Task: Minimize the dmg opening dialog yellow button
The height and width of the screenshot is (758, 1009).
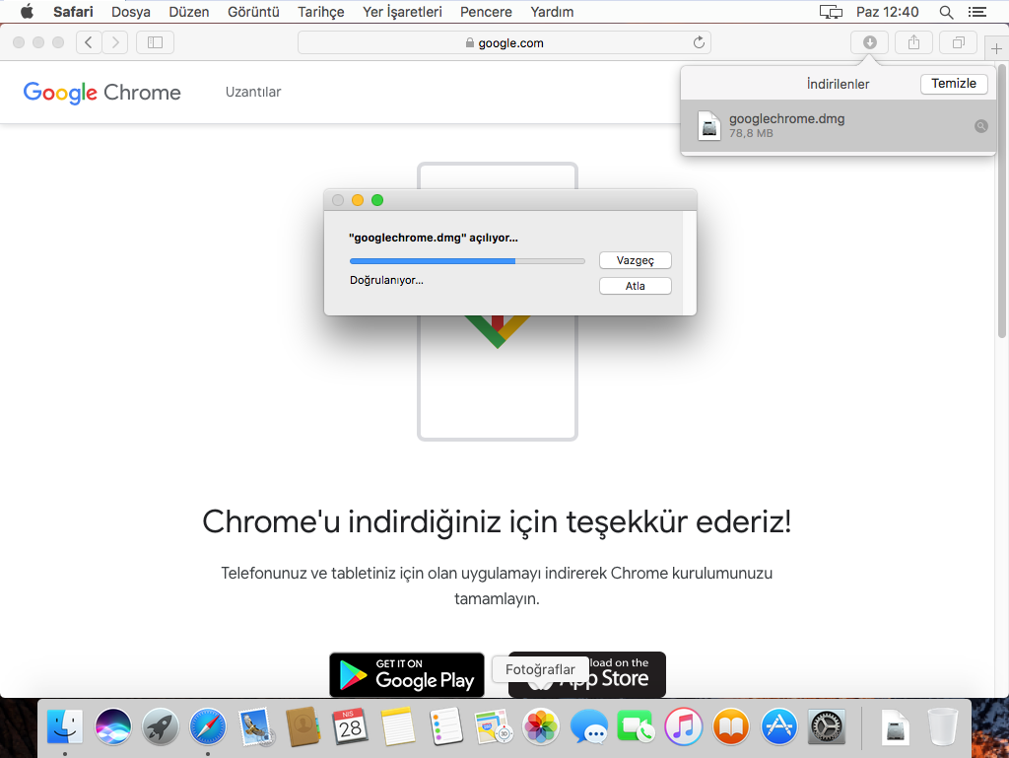Action: click(358, 200)
